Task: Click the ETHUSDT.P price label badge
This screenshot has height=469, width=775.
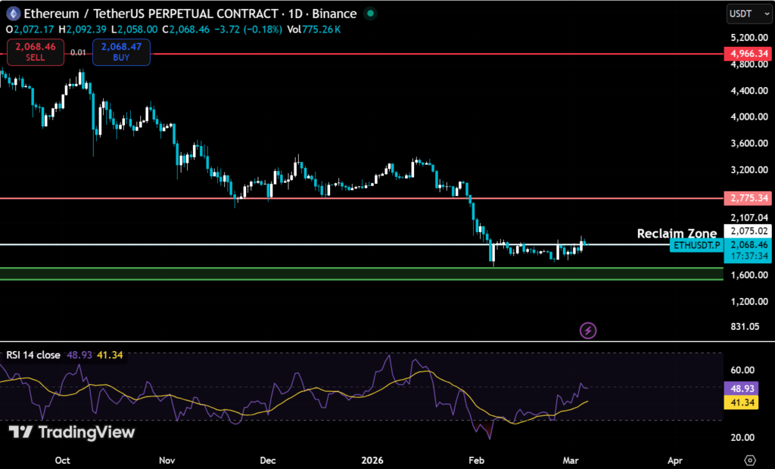Action: (x=696, y=245)
